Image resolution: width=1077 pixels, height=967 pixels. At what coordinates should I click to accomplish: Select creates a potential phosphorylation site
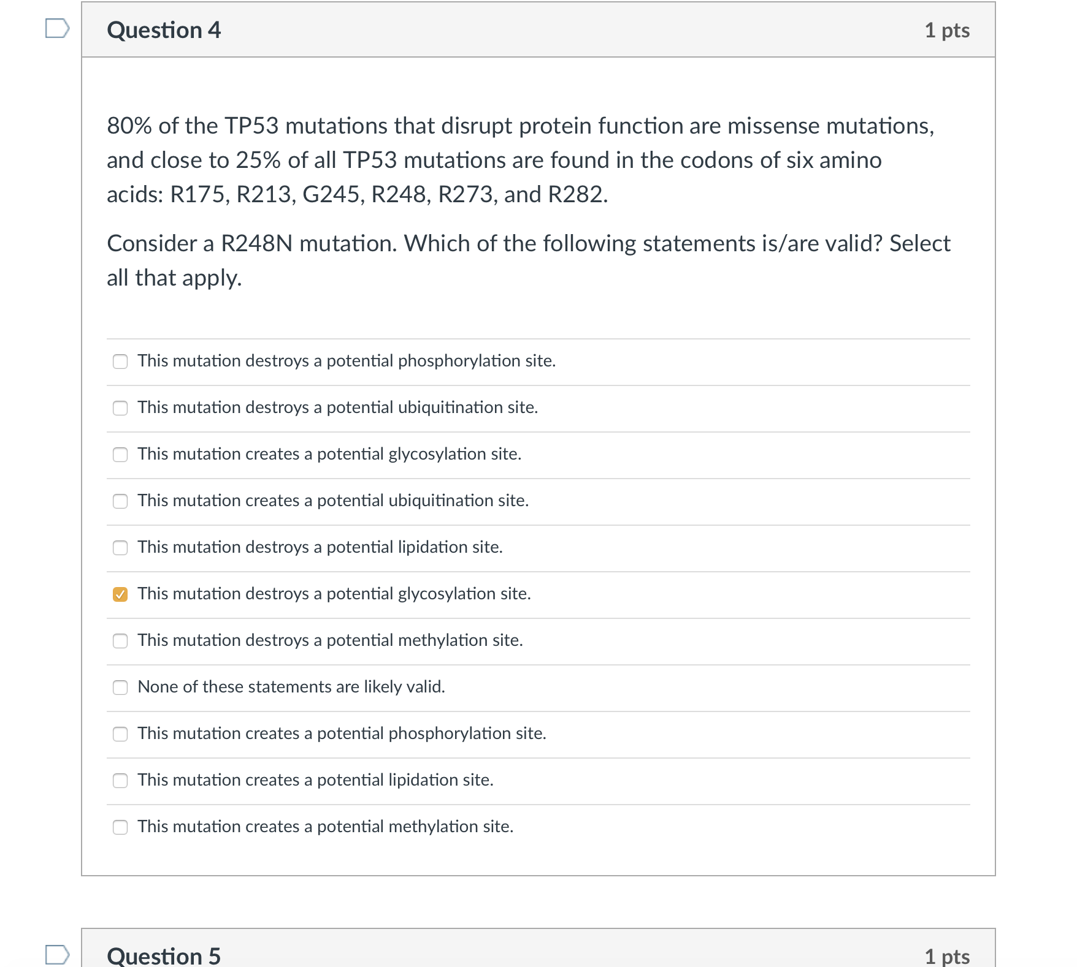(120, 734)
